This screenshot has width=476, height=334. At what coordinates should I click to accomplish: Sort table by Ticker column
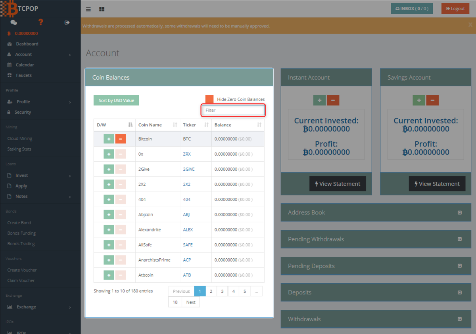pos(196,125)
